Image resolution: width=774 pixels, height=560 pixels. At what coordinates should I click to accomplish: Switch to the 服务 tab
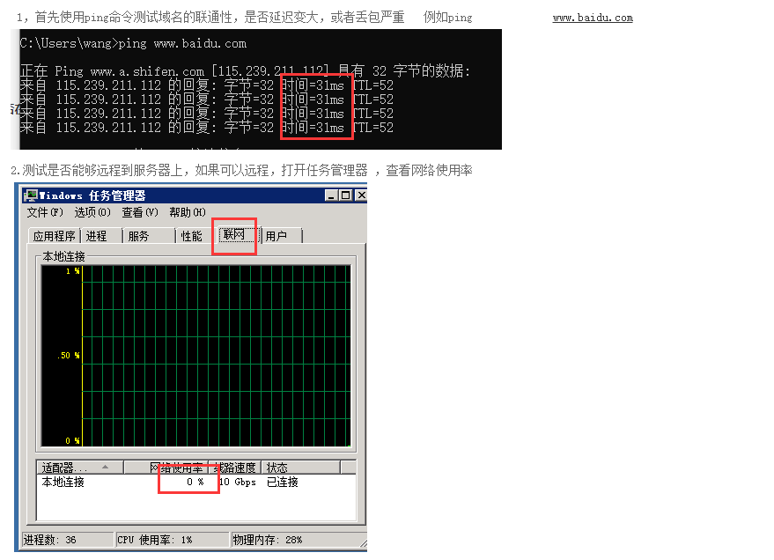click(x=149, y=236)
